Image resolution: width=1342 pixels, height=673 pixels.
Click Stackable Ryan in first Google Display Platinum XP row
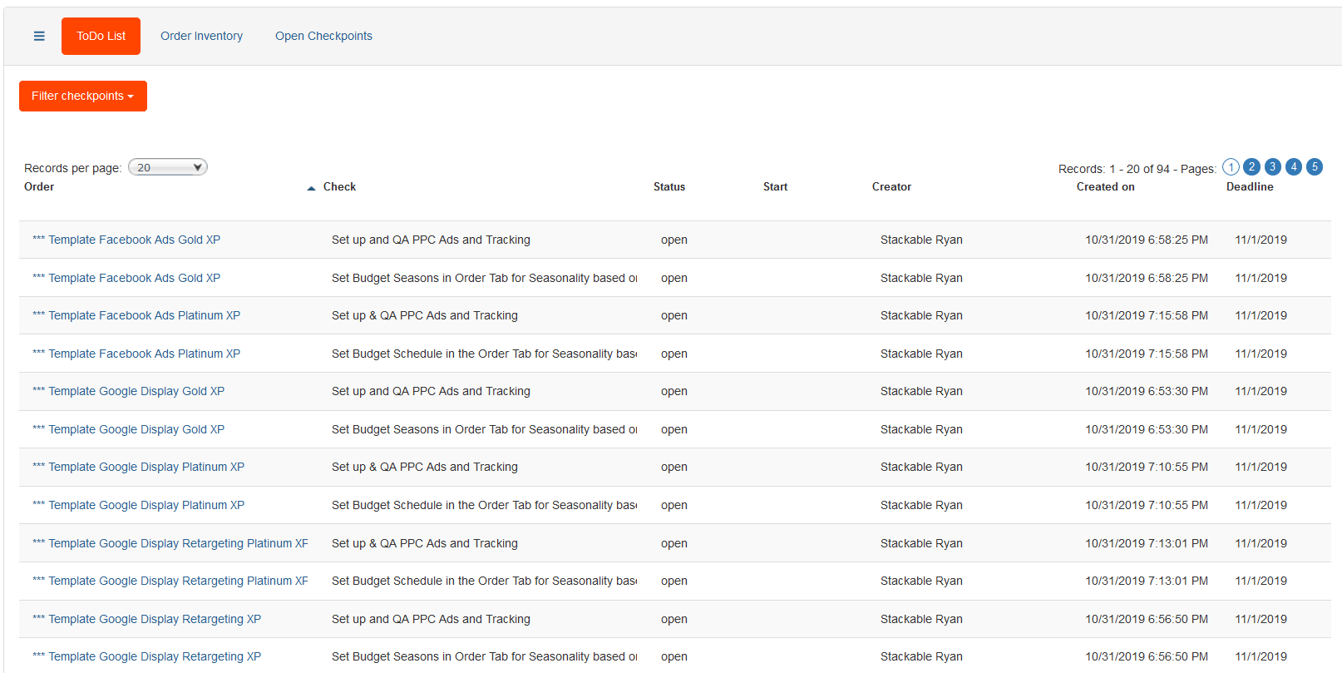point(921,467)
